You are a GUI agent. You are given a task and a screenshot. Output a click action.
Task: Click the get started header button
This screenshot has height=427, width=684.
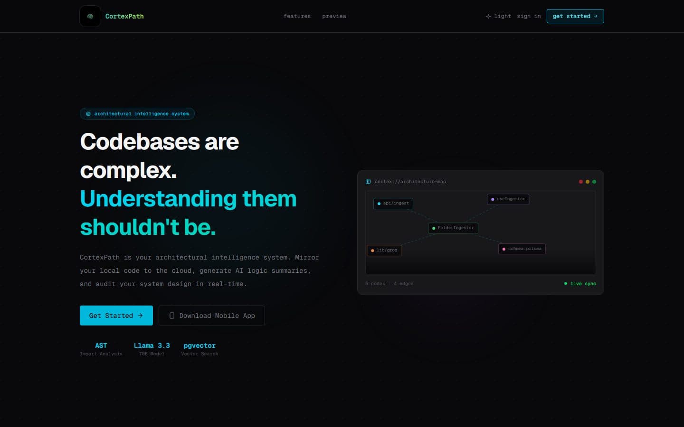coord(575,16)
